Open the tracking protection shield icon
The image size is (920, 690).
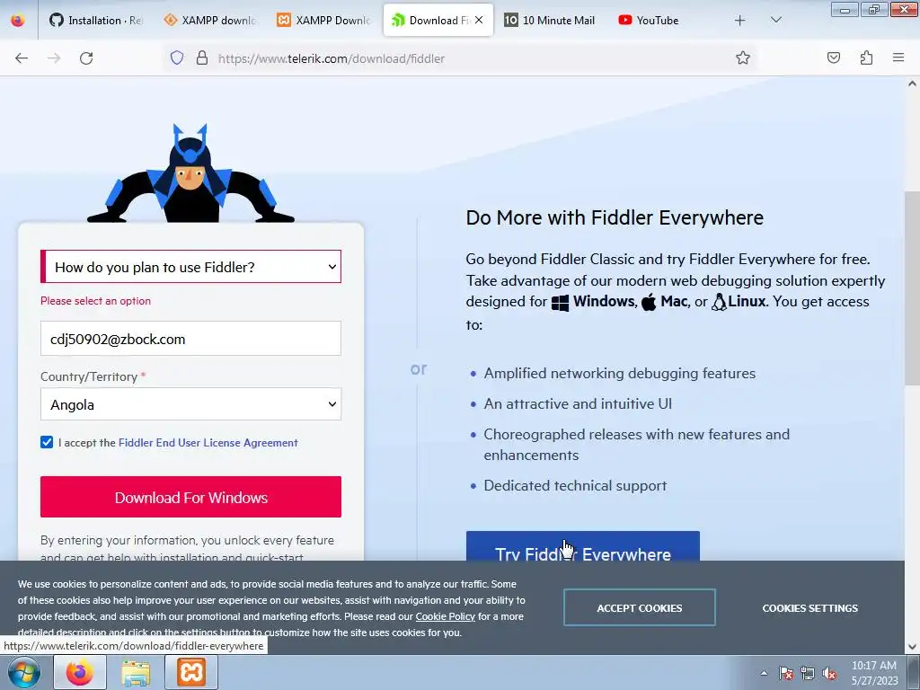tap(177, 58)
